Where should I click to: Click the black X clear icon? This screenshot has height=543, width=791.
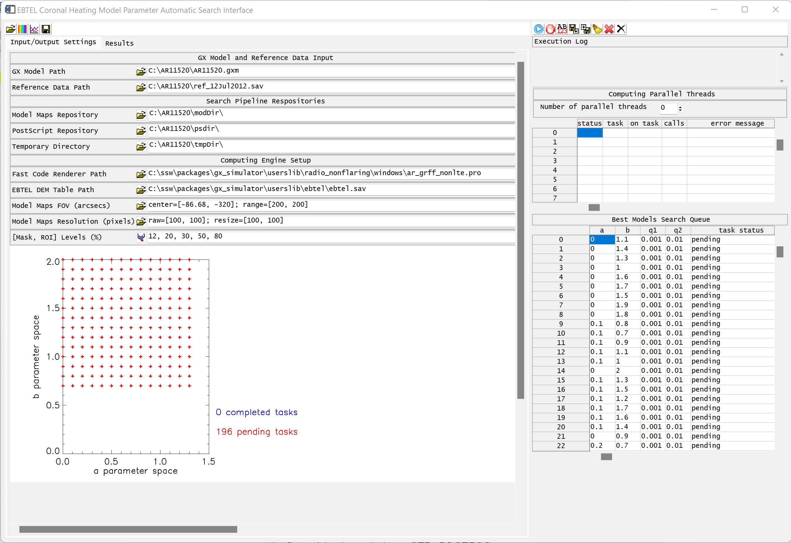[621, 29]
